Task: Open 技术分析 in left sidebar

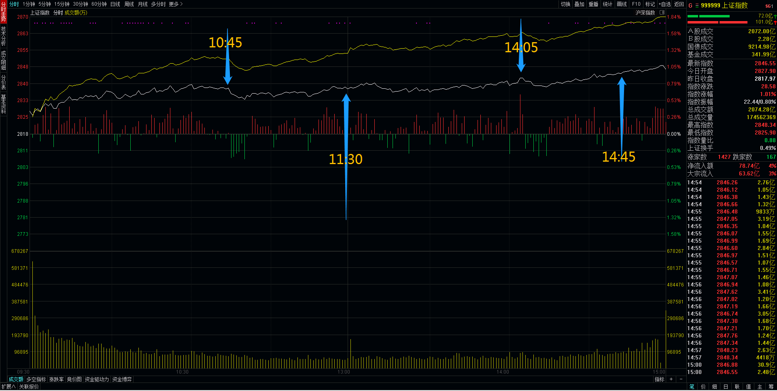Action: (x=3, y=36)
